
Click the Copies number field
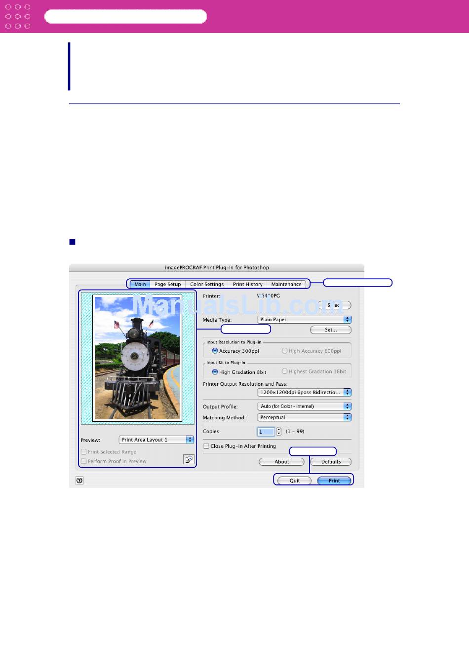click(x=266, y=432)
